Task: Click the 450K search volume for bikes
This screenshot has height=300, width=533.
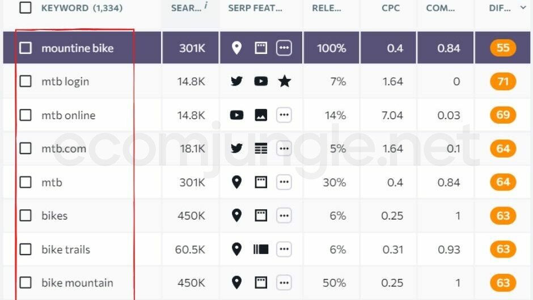Action: pyautogui.click(x=192, y=216)
